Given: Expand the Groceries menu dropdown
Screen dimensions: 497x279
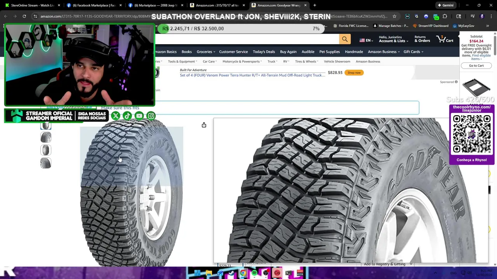Looking at the screenshot, I should 206,52.
